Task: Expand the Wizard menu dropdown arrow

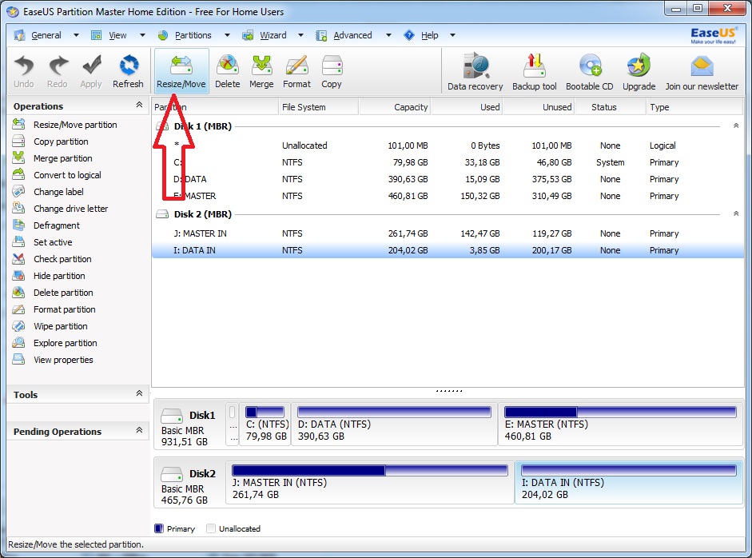Action: 300,35
